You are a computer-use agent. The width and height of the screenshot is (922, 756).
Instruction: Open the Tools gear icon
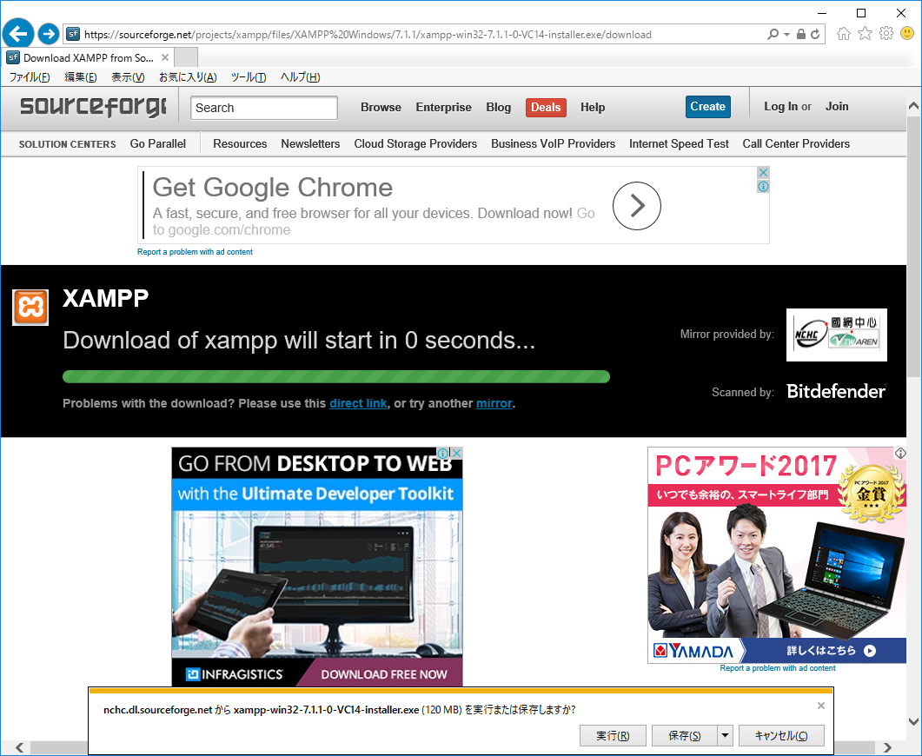click(886, 34)
